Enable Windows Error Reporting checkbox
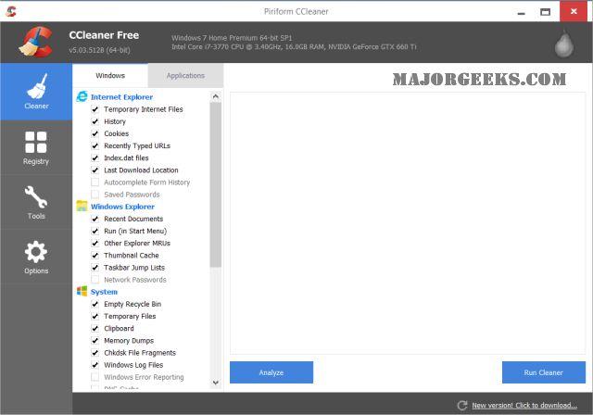The height and width of the screenshot is (415, 593). click(95, 377)
